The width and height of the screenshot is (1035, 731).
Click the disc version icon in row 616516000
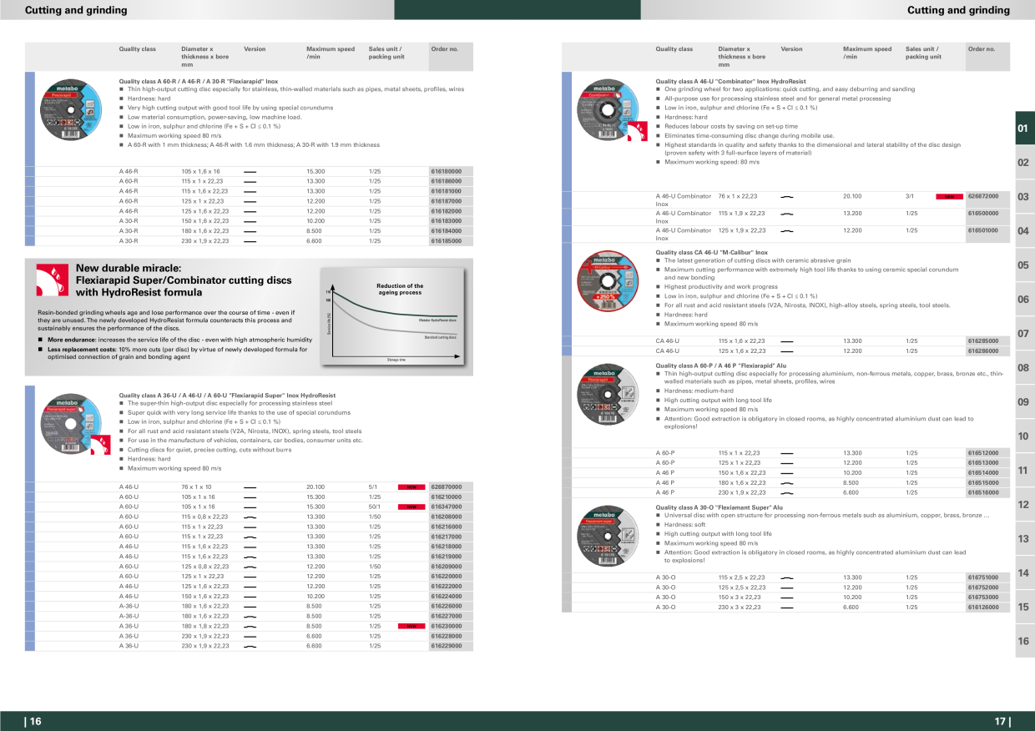[787, 492]
